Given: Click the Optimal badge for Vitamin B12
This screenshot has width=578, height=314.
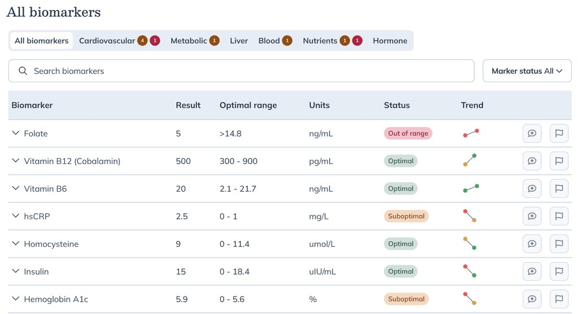Looking at the screenshot, I should 401,161.
